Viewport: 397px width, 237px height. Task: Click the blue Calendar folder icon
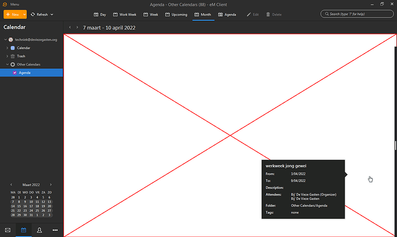(x=13, y=48)
